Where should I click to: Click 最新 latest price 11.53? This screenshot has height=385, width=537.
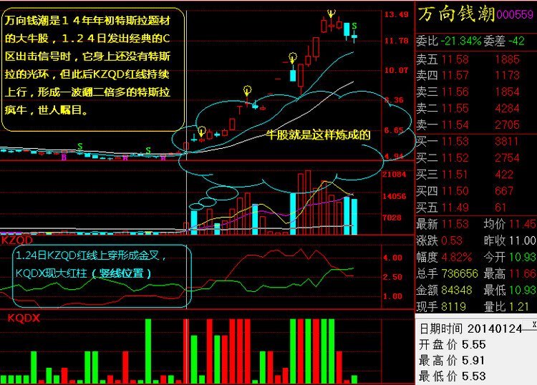[455, 224]
